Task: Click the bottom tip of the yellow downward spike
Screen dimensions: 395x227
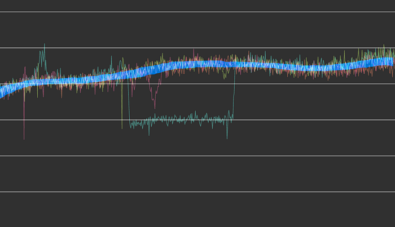Action: (122, 128)
